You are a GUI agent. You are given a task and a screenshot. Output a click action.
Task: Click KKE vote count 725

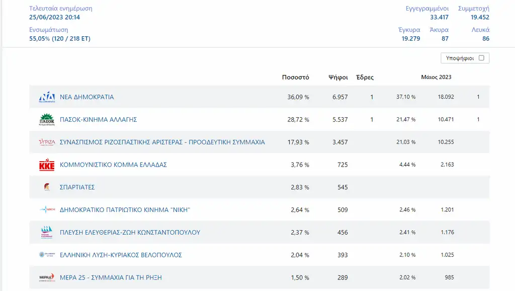click(342, 165)
